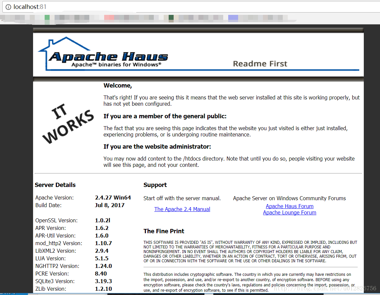Select ZLib Version value 1.2.10
Screen dimensions: 380x295
pyautogui.click(x=104, y=289)
